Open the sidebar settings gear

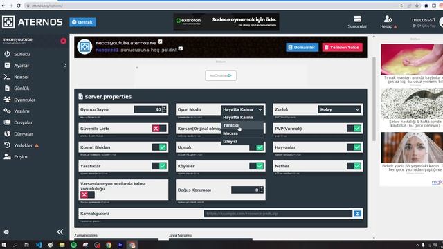6,232
